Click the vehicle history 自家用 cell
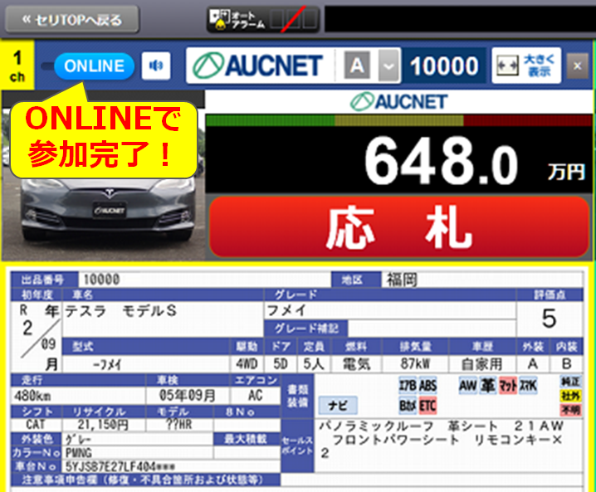Image resolution: width=596 pixels, height=492 pixels. point(482,364)
